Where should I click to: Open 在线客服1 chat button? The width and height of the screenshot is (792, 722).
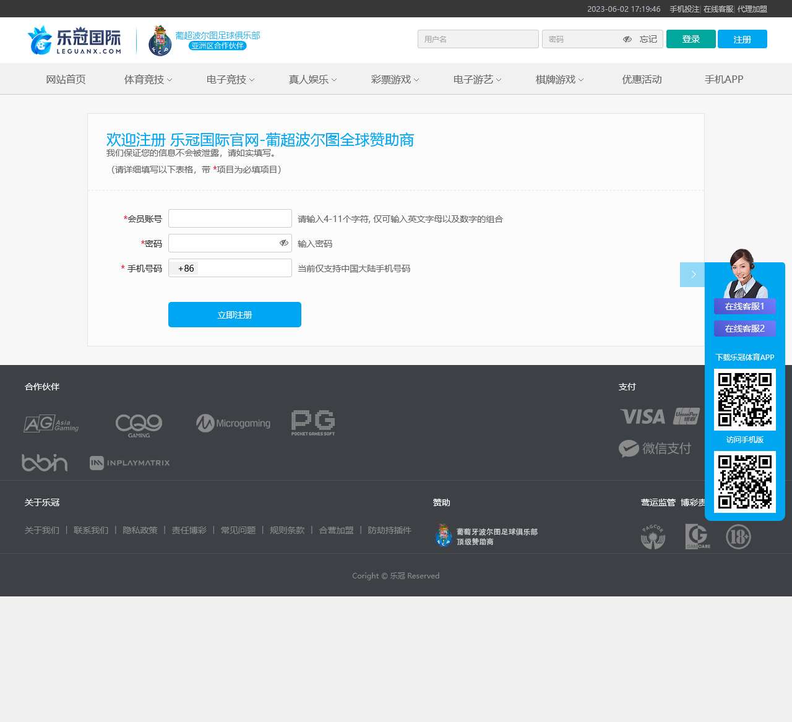(x=745, y=306)
